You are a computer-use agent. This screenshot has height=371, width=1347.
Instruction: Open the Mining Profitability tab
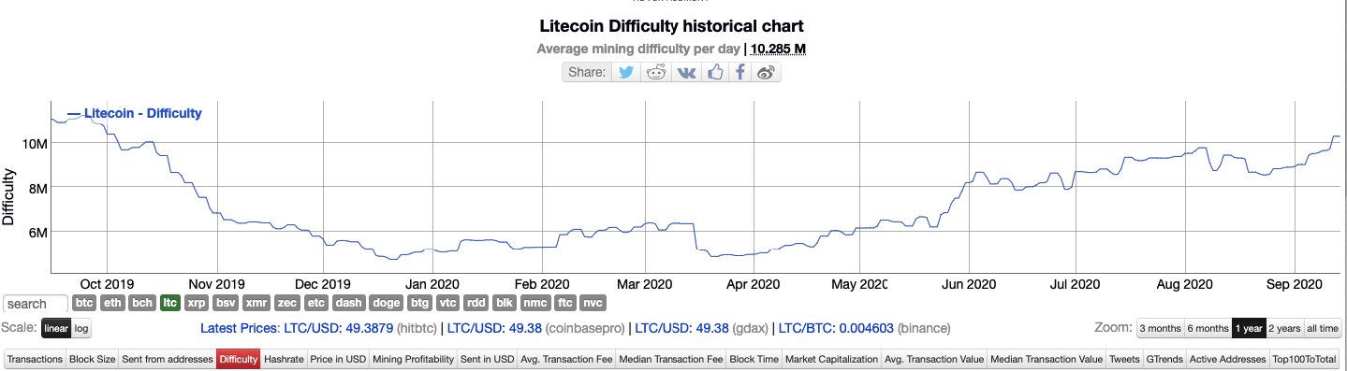413,359
